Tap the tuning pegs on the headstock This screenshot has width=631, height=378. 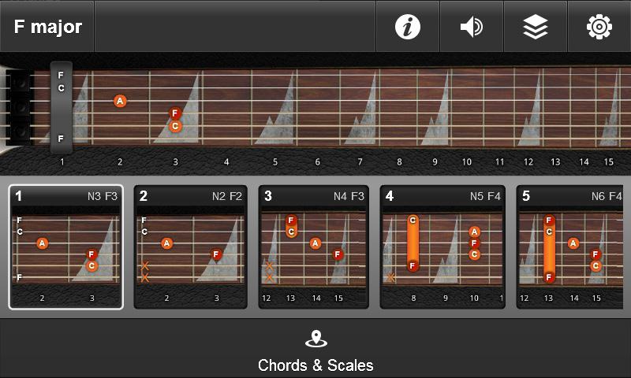pyautogui.click(x=21, y=106)
